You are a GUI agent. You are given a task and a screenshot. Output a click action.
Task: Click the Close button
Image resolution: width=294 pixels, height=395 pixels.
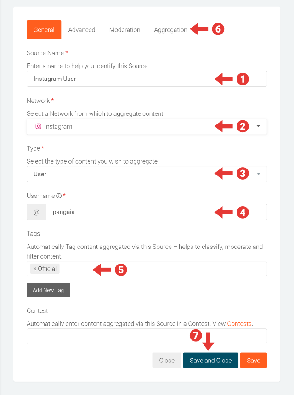pyautogui.click(x=166, y=360)
